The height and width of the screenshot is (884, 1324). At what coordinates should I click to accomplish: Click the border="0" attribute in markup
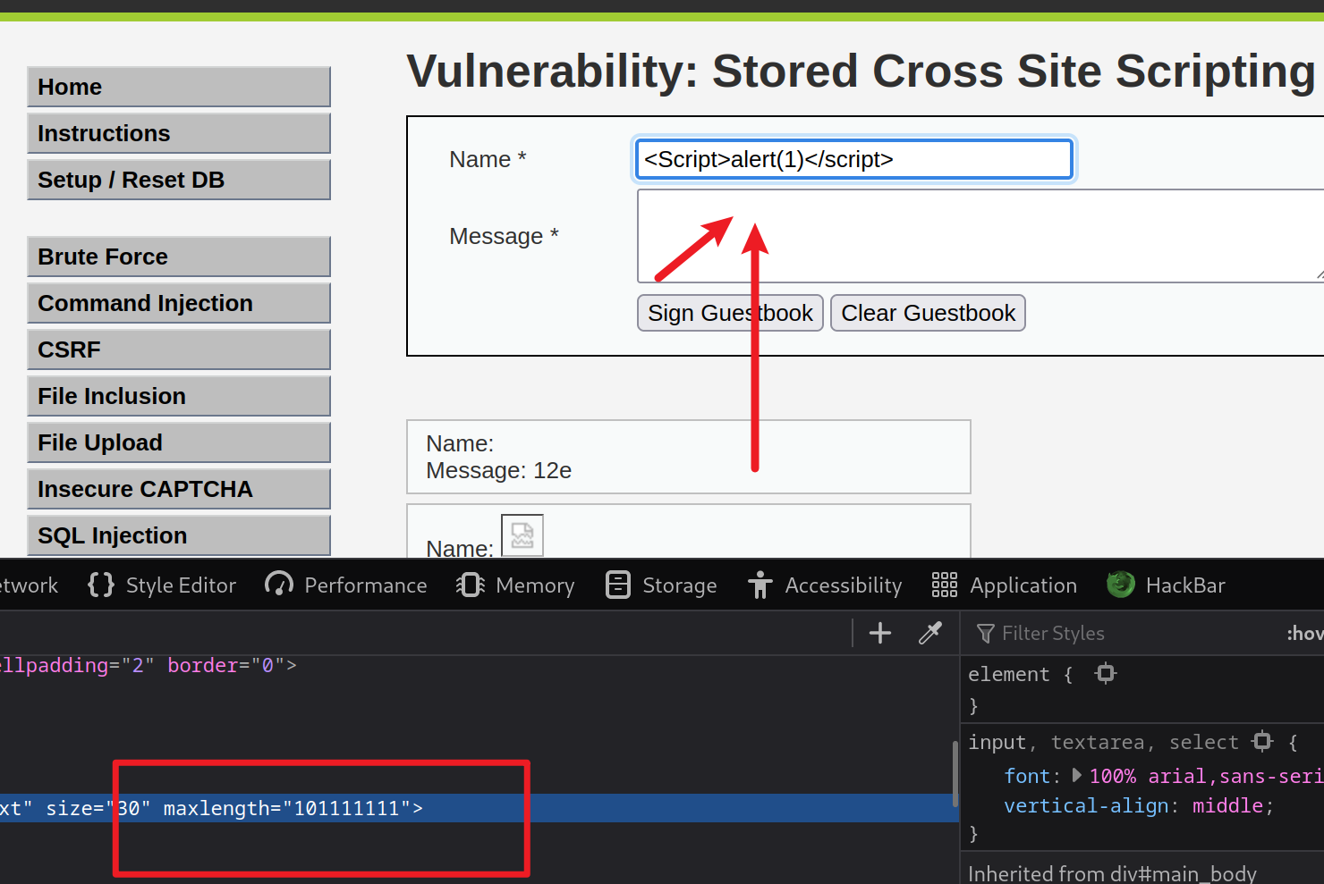(x=226, y=665)
